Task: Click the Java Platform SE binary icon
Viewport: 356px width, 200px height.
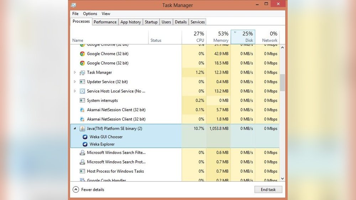Action: click(x=82, y=129)
